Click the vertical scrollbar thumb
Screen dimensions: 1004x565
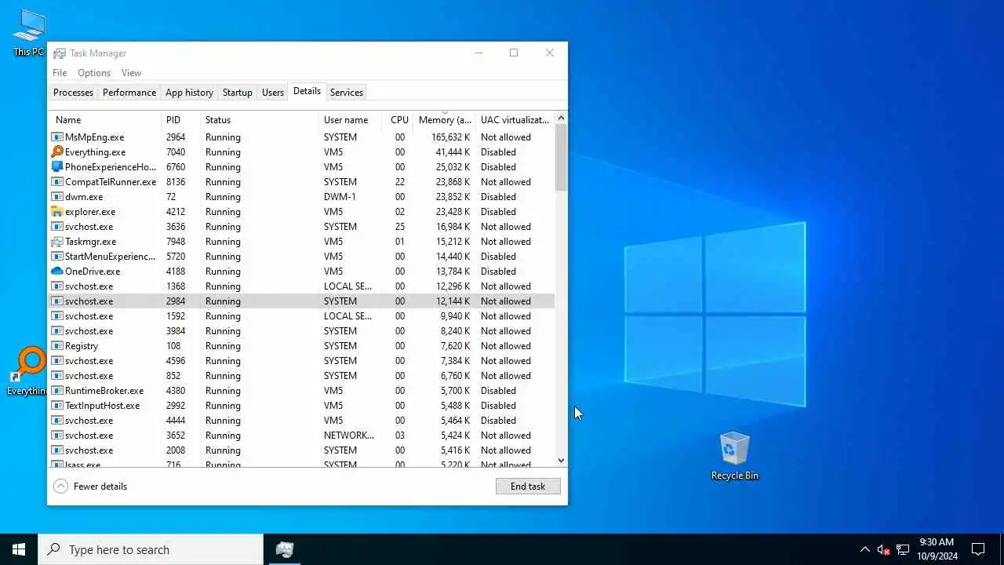point(561,158)
